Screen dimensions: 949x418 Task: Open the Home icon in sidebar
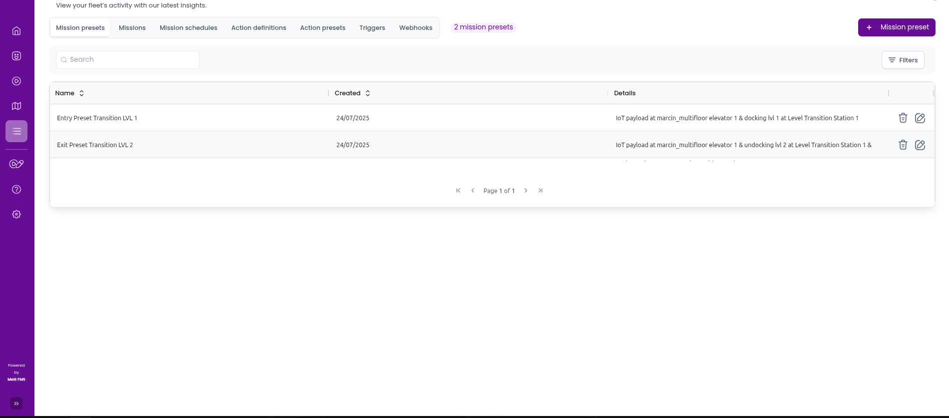coord(16,31)
